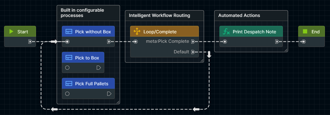The width and height of the screenshot is (330, 115).
Task: Click the meta:Pick Complete output label
Action: click(168, 41)
